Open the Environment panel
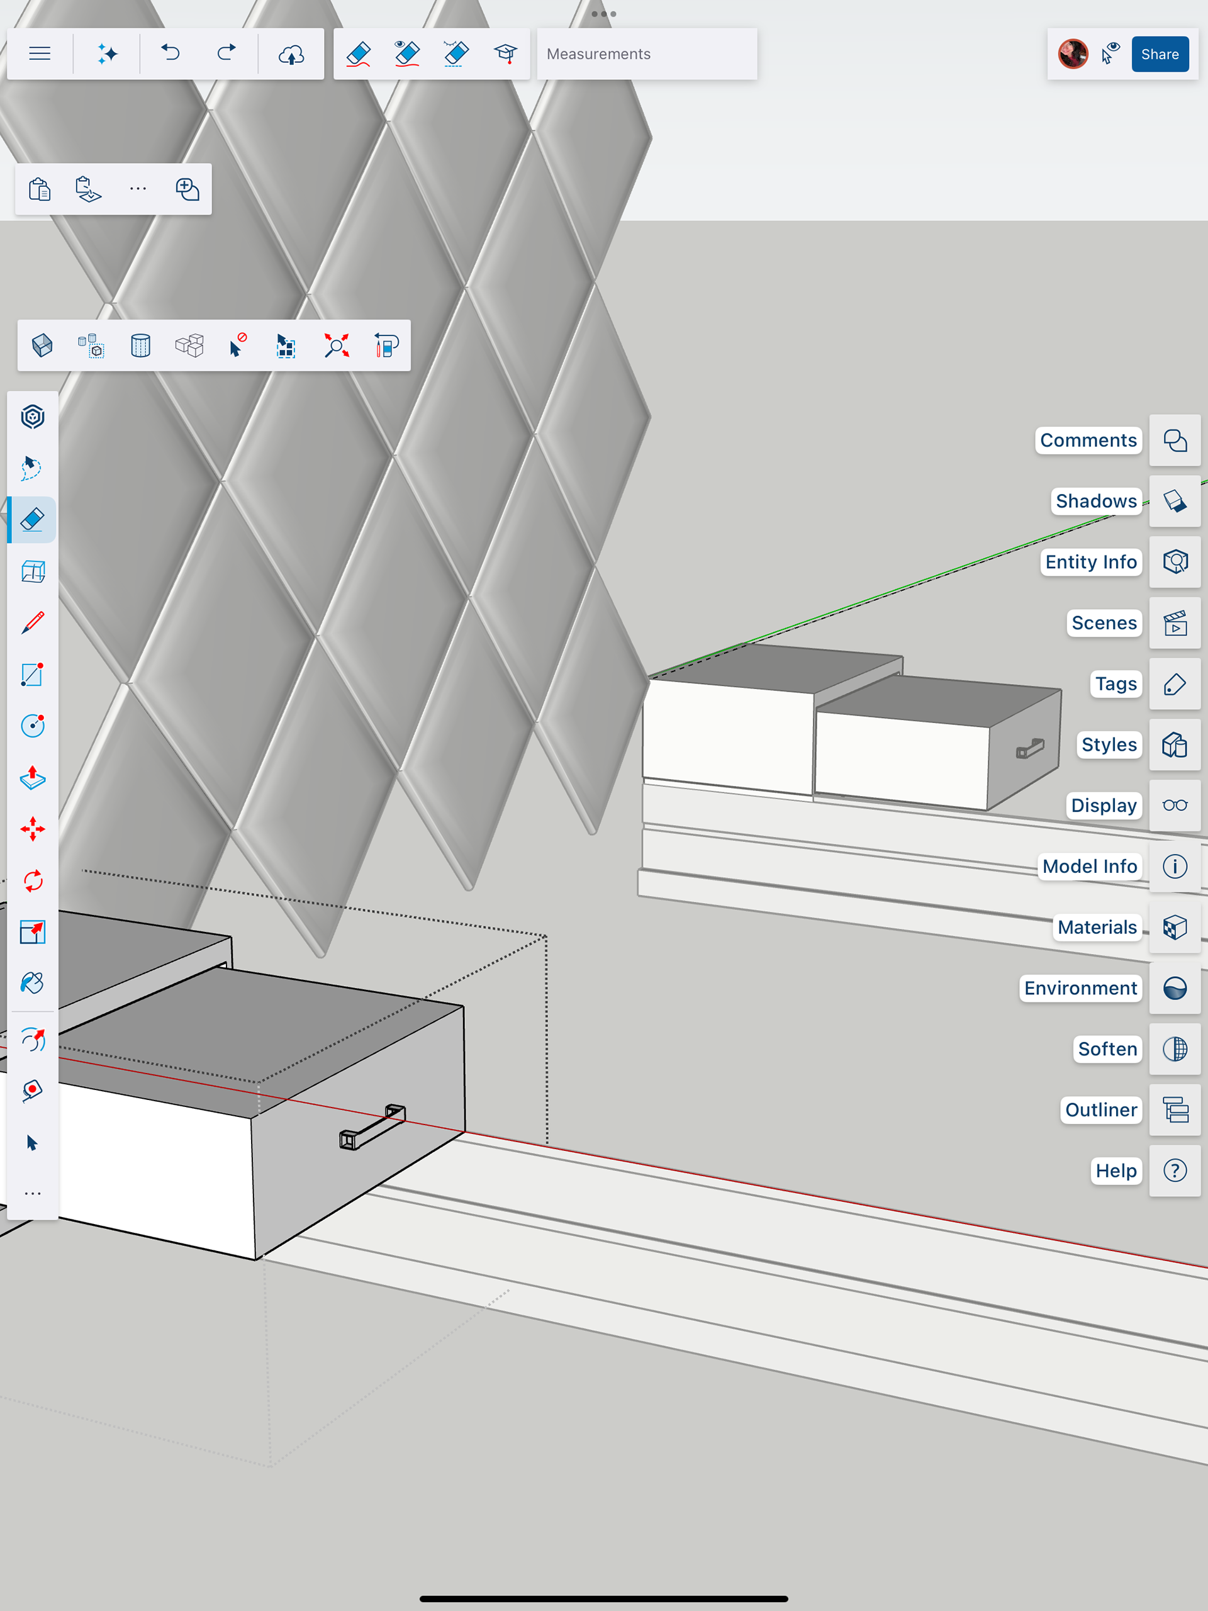Screen dimensions: 1208x1611 pyautogui.click(x=1174, y=988)
